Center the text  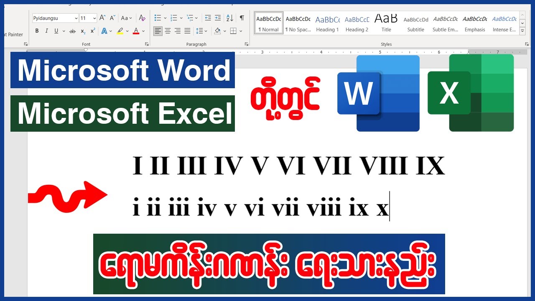tap(168, 31)
